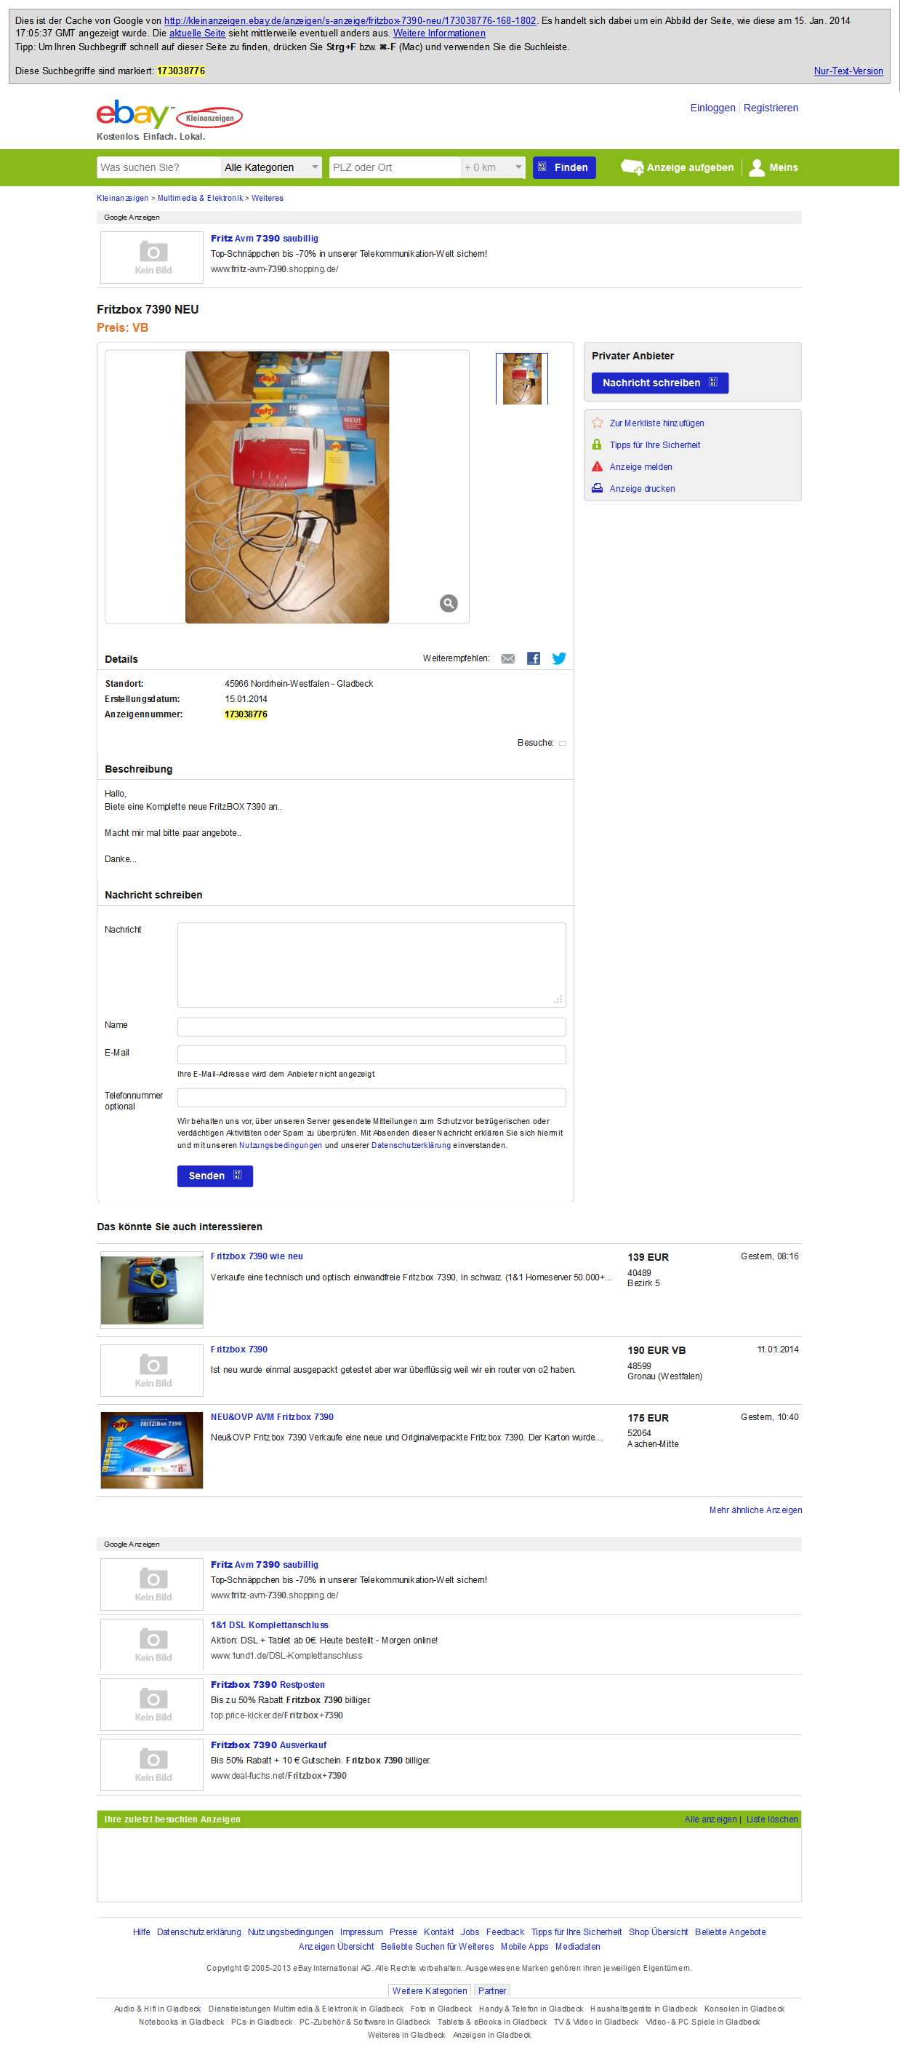This screenshot has width=900, height=2053.
Task: Click lock icon Tipps für Ihre Sicherheit
Action: [598, 445]
